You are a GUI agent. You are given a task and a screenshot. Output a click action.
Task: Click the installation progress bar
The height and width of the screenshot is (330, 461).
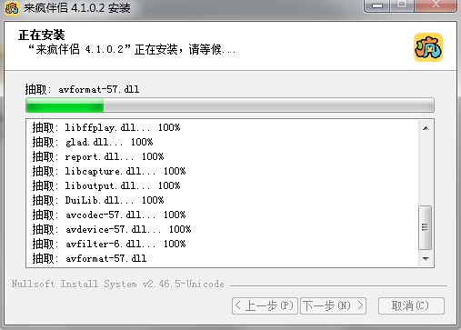[x=230, y=105]
